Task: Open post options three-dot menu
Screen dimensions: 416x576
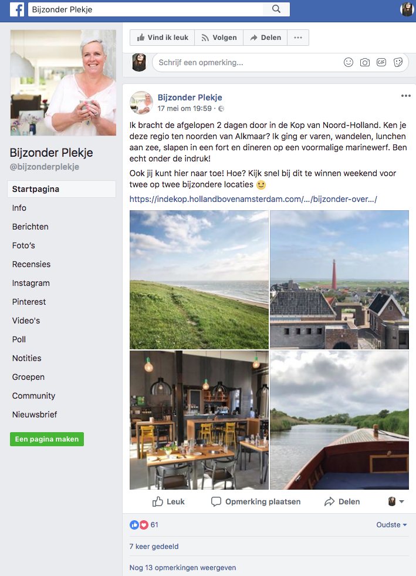Action: tap(405, 96)
